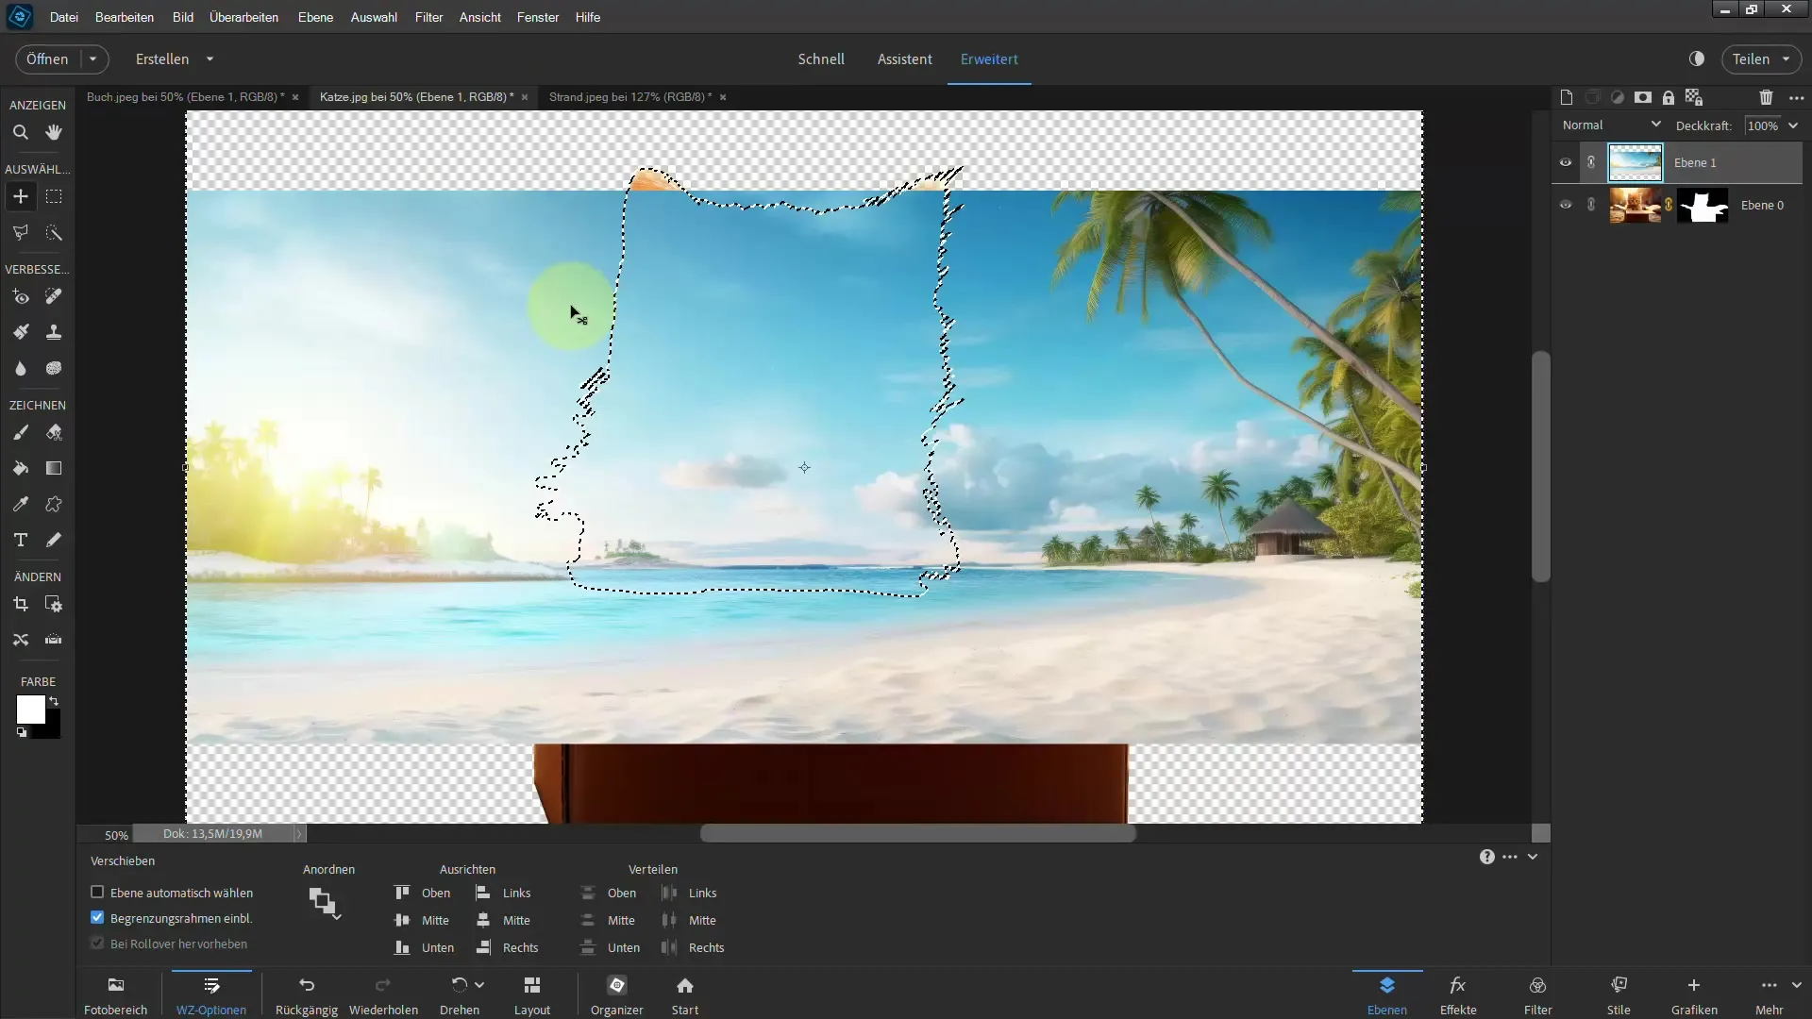Open the Anordnen arrange dropdown
Viewport: 1812px width, 1019px height.
325,903
